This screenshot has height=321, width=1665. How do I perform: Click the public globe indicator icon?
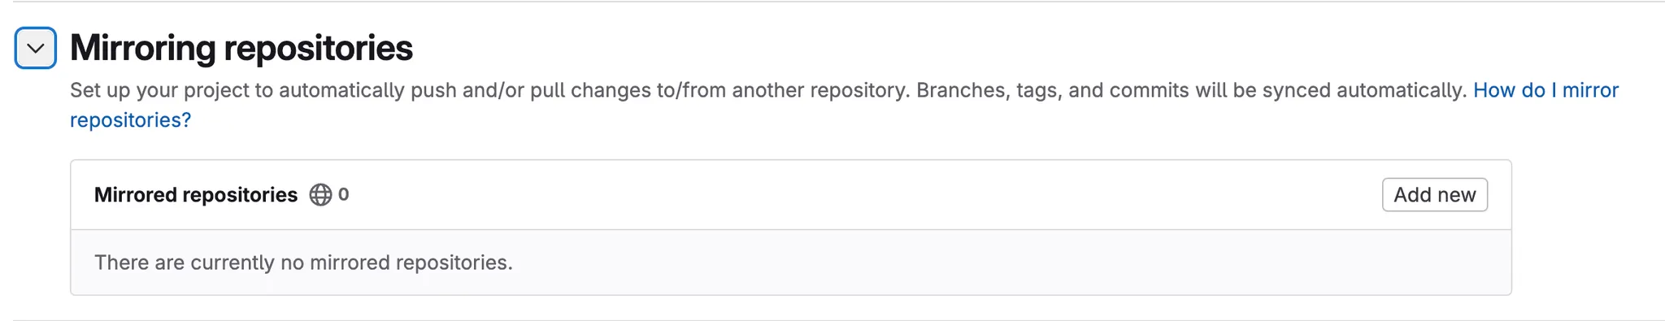click(x=320, y=195)
